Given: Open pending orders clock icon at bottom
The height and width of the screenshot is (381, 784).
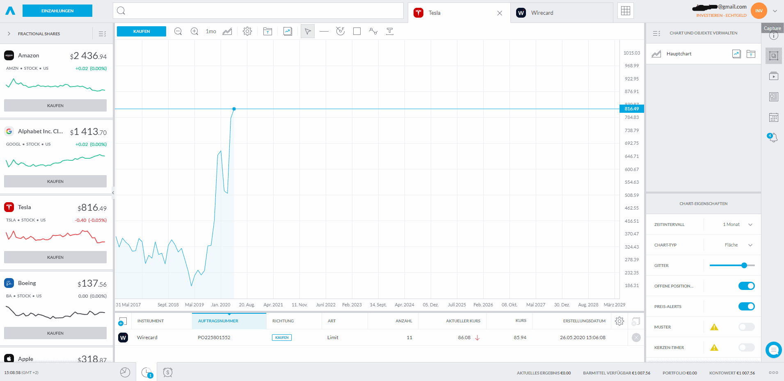Looking at the screenshot, I should point(146,372).
